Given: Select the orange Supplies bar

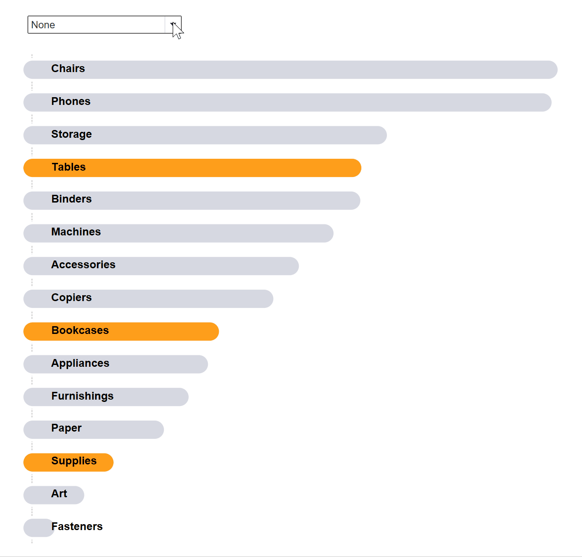Looking at the screenshot, I should tap(69, 463).
